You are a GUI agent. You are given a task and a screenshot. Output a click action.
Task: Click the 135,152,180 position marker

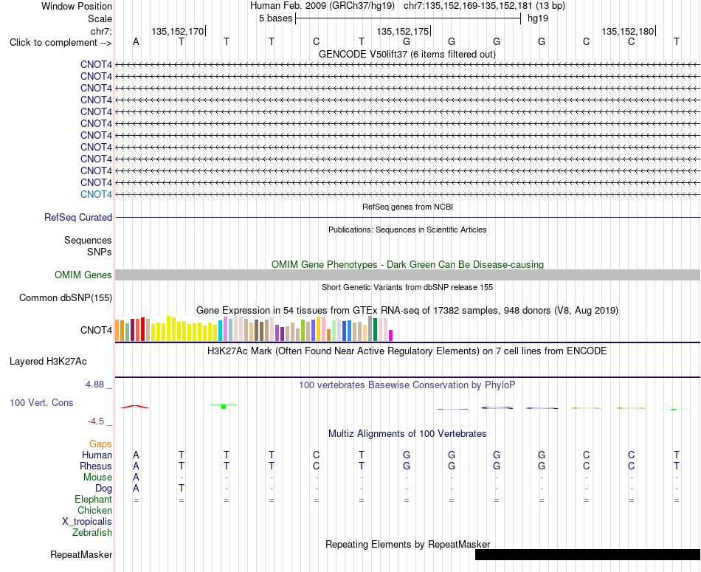(628, 31)
